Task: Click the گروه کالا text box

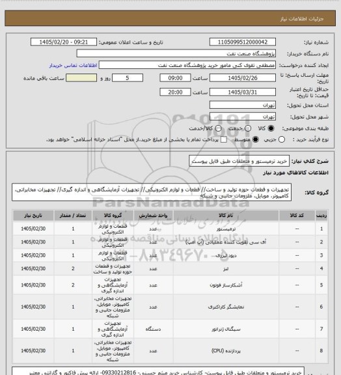Action: tap(152, 192)
